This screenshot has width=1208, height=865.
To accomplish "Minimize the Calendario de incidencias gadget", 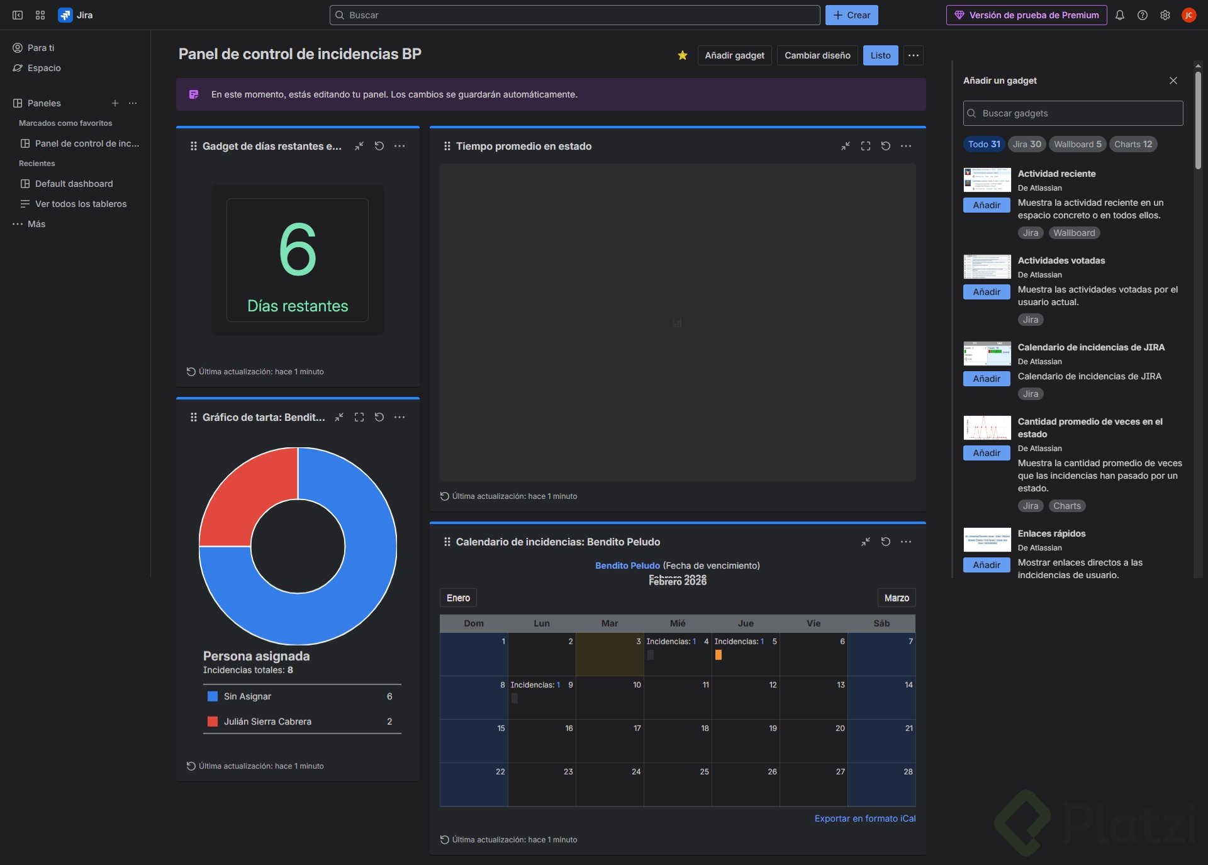I will click(866, 542).
